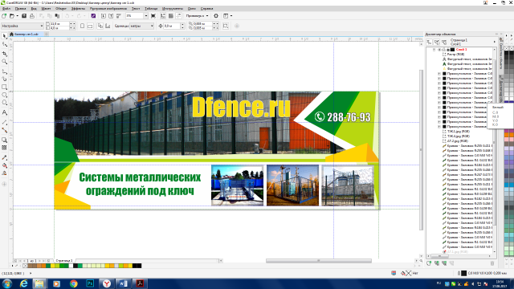This screenshot has width=514, height=289.
Task: Click the delete trash button in Object Manager
Action: tap(492, 263)
